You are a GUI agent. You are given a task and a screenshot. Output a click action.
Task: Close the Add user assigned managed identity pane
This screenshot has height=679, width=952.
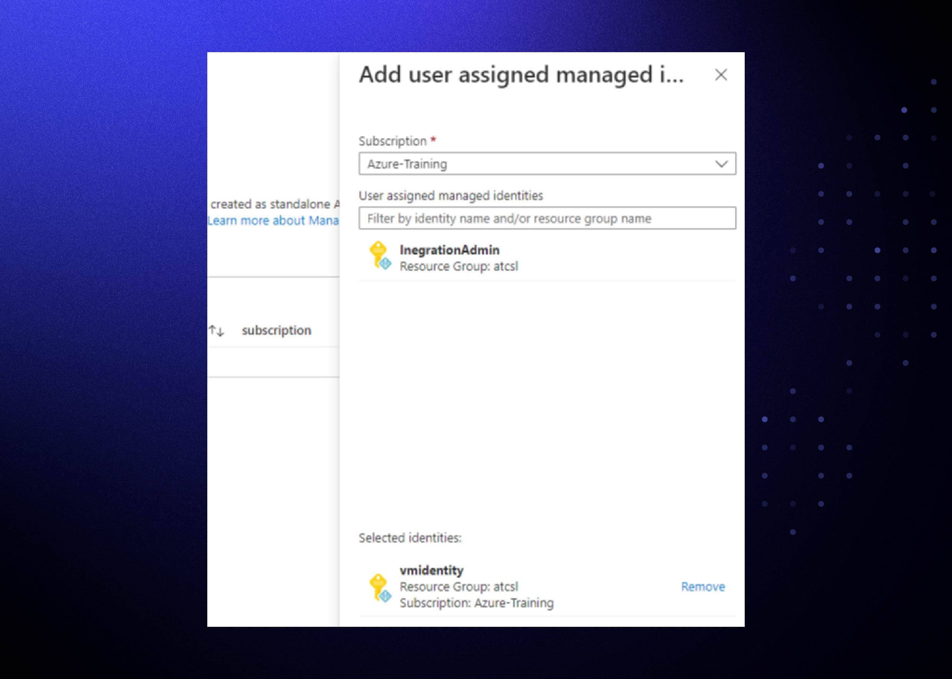tap(721, 75)
